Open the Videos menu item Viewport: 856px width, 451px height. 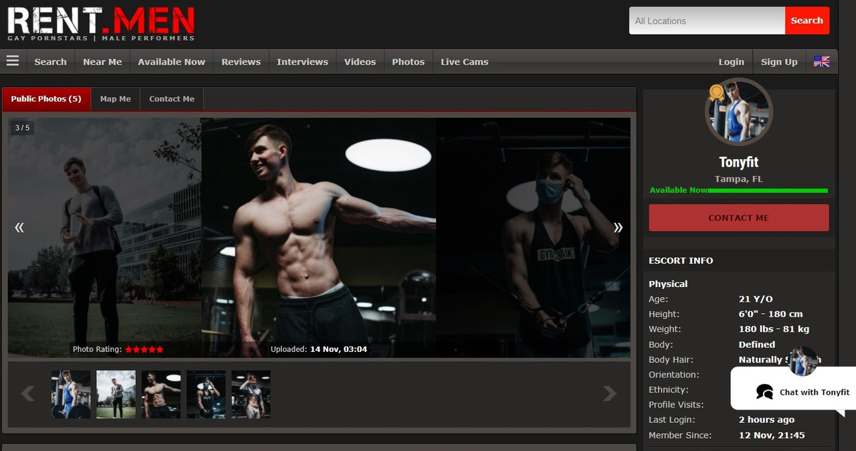(360, 62)
